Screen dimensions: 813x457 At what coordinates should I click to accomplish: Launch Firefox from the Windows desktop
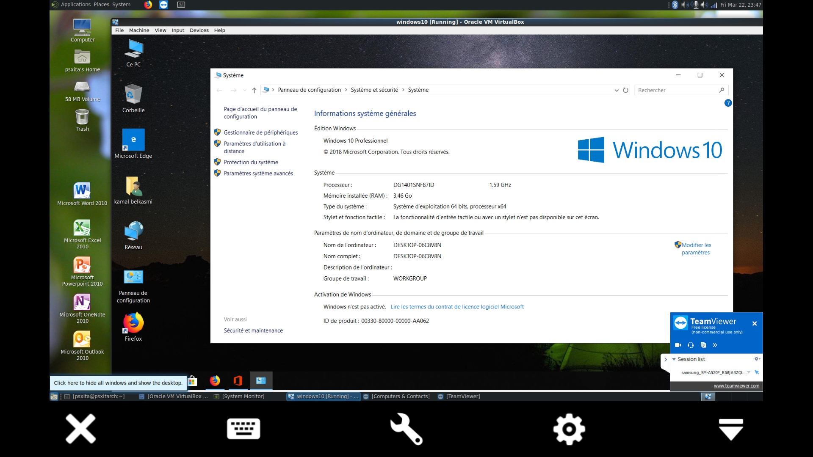point(133,327)
